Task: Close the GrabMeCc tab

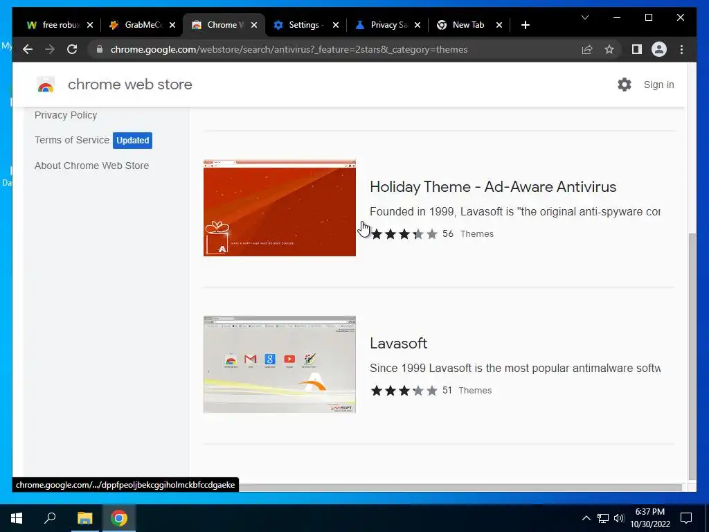Action: 172,25
